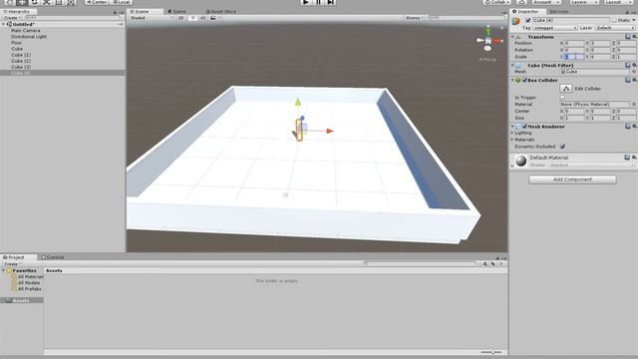638x359 pixels.
Task: Select the Rect tool in the toolbar
Action: coord(59,2)
